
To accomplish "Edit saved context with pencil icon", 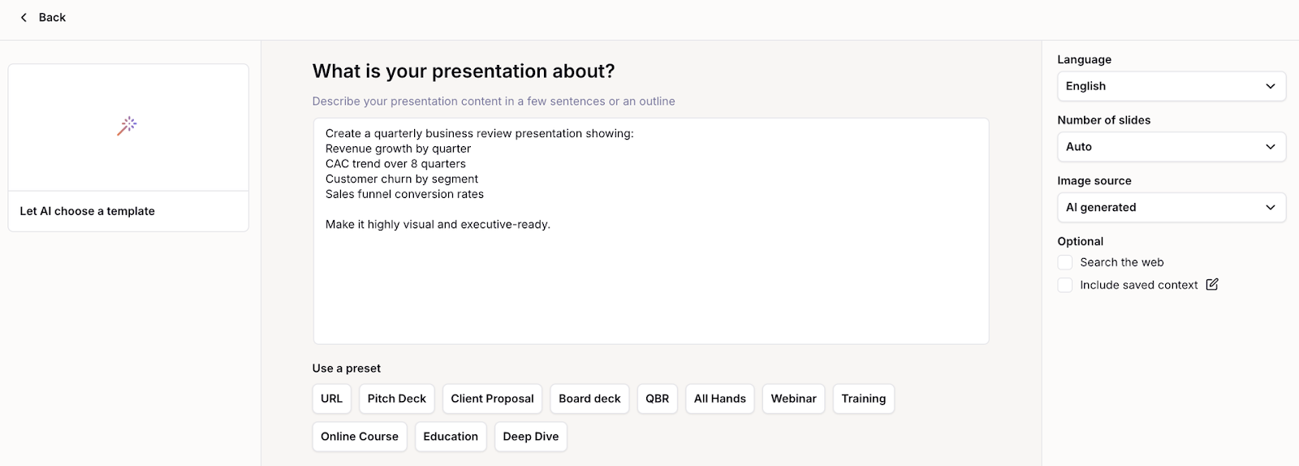I will (1212, 284).
